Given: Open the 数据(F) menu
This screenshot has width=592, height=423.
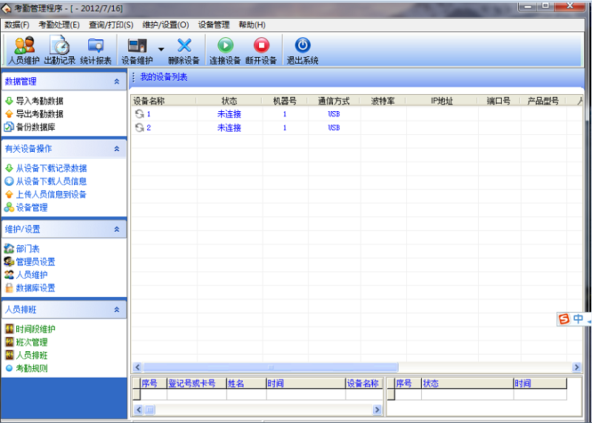Looking at the screenshot, I should (x=17, y=25).
